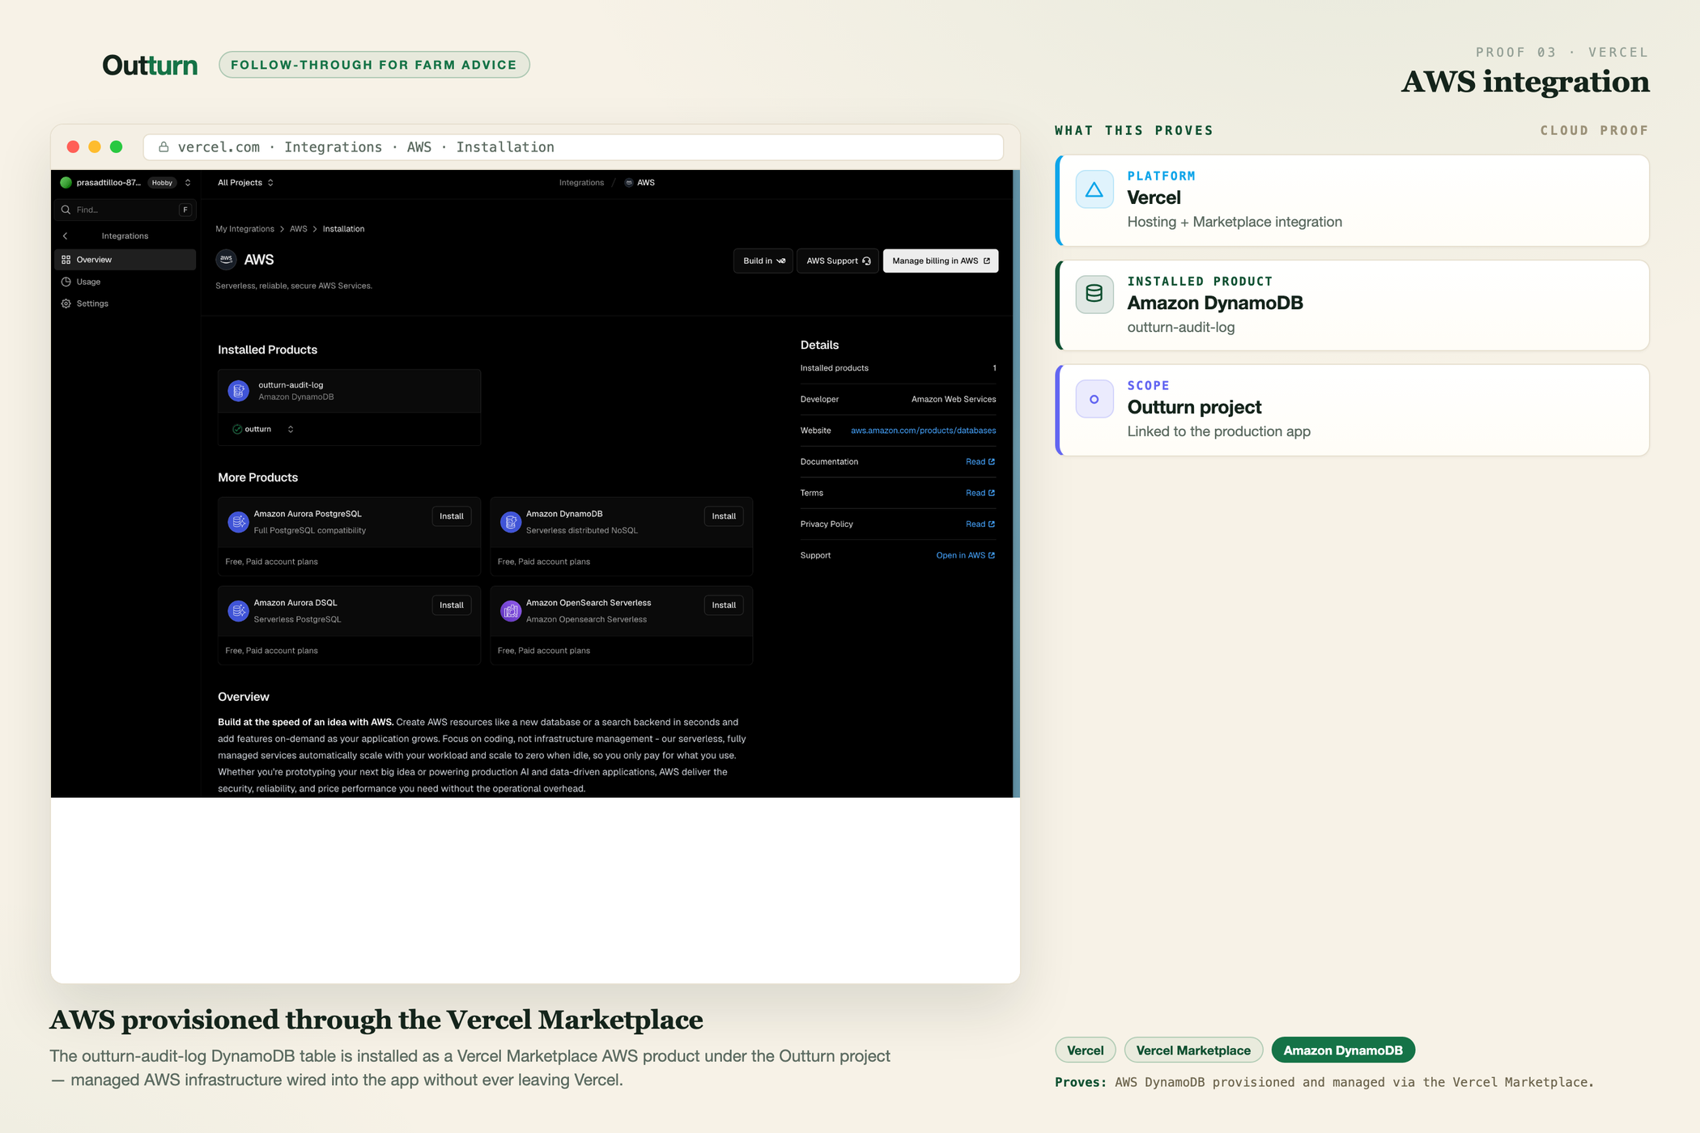Click the vercel.com address bar
1700x1133 pixels.
coord(573,147)
